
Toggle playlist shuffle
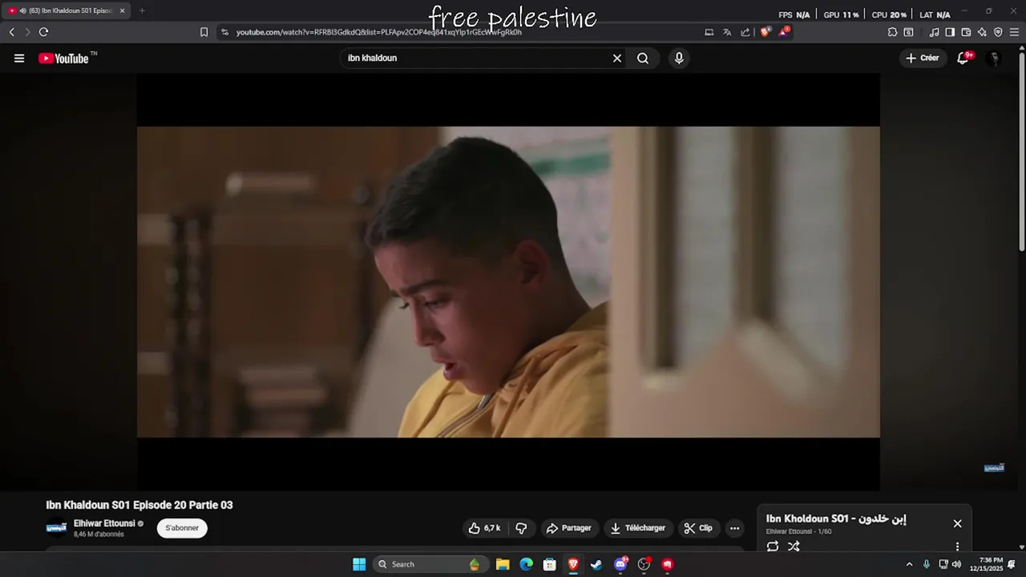[794, 547]
